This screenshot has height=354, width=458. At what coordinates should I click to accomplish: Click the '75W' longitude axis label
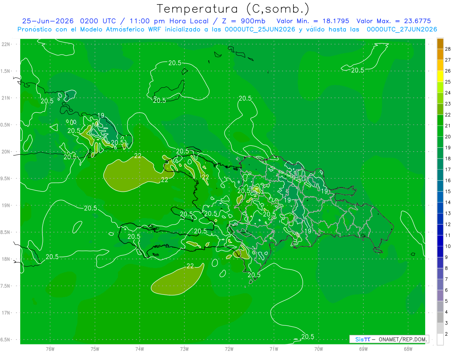(x=95, y=349)
